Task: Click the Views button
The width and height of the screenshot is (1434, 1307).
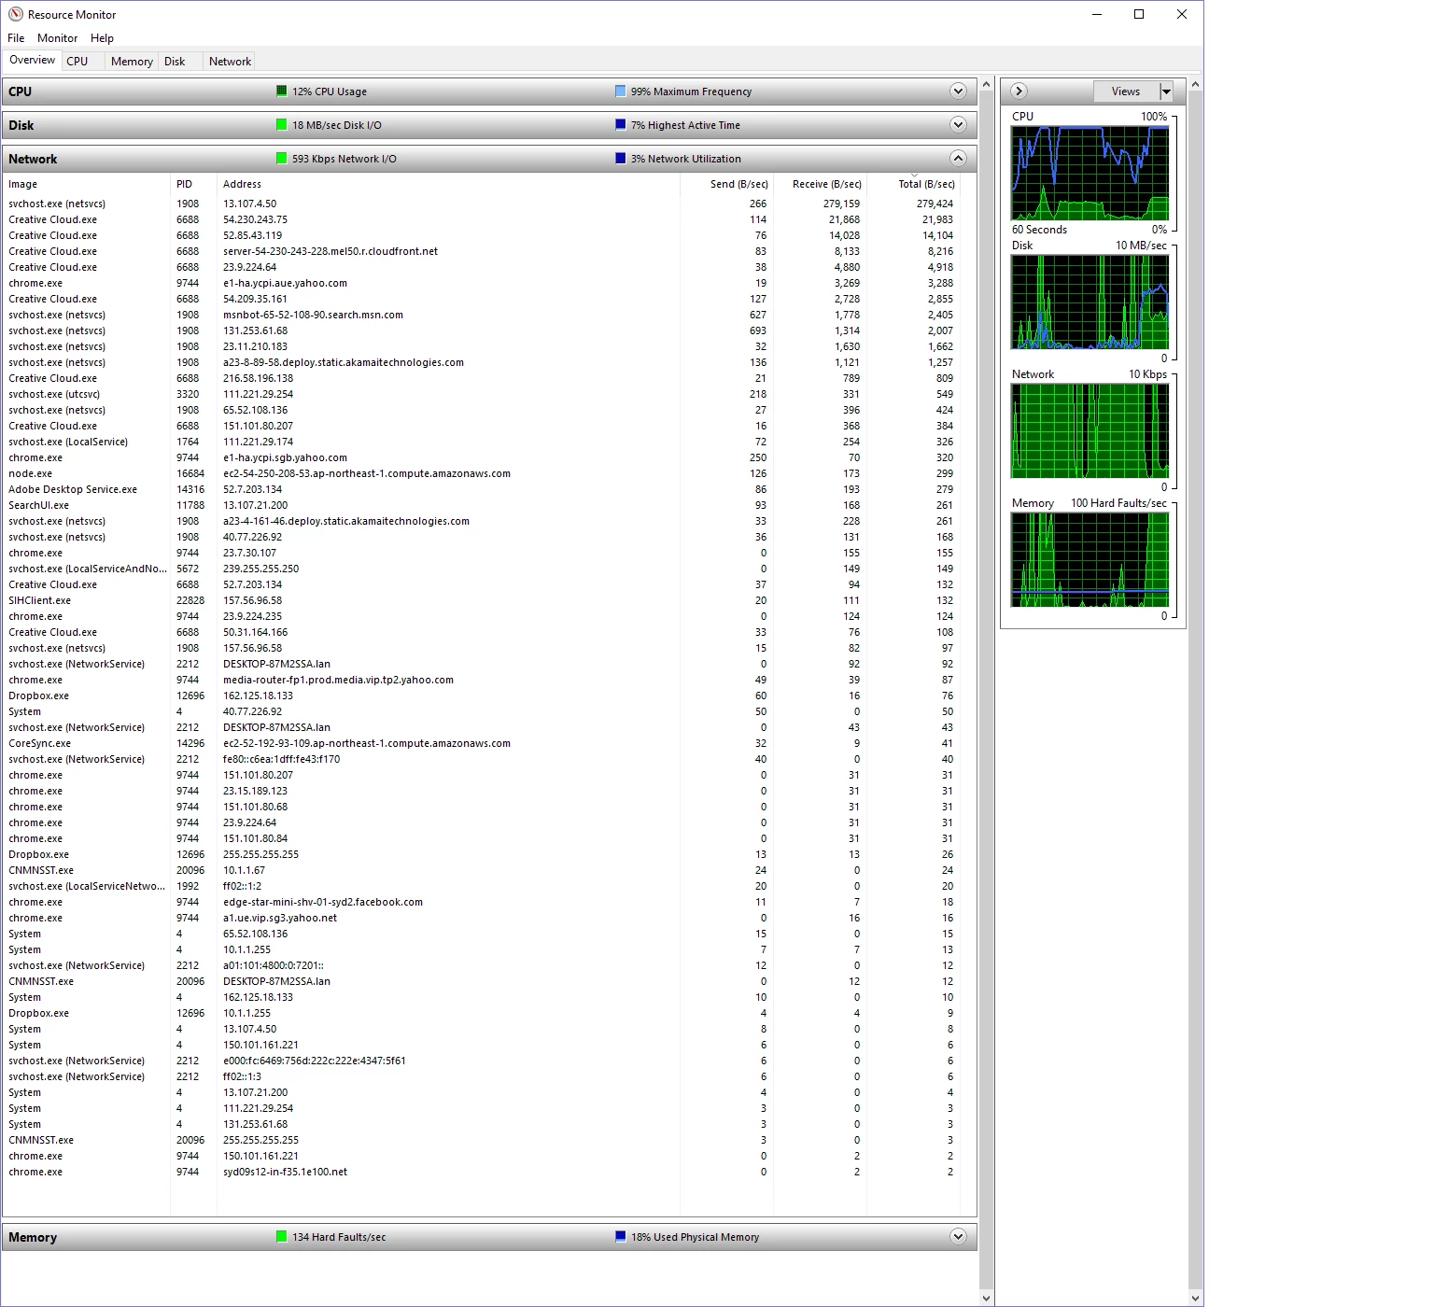Action: pyautogui.click(x=1126, y=91)
